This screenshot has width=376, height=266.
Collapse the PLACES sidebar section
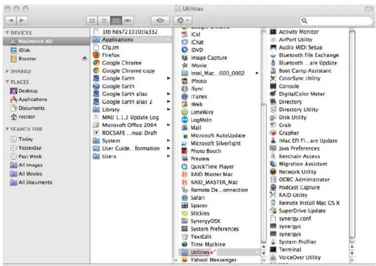(x=7, y=81)
